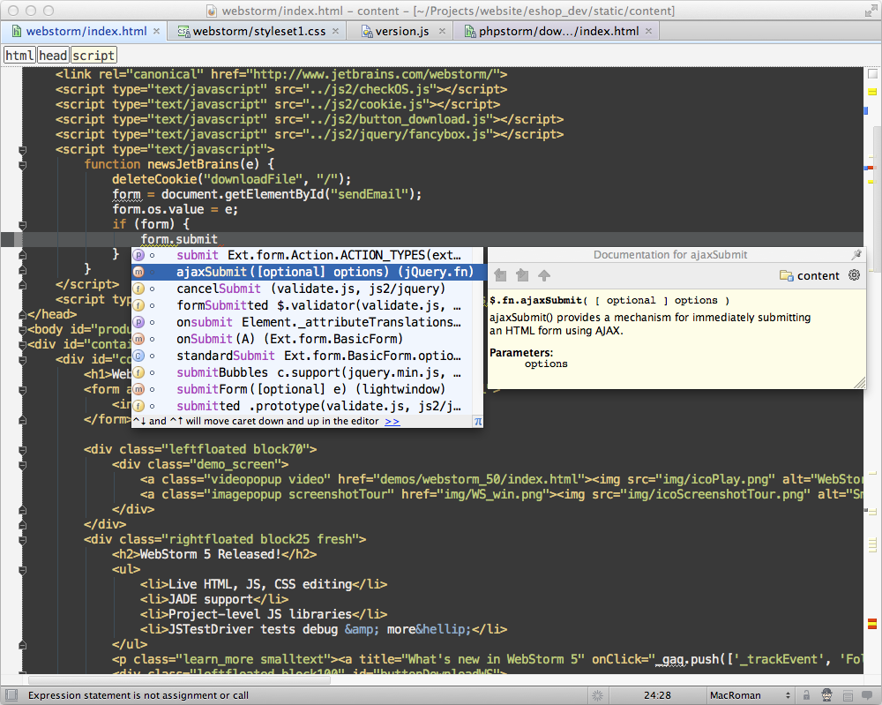Click the class icon beside standardSubmit suggestion
Viewport: 882px width, 705px height.
(138, 356)
